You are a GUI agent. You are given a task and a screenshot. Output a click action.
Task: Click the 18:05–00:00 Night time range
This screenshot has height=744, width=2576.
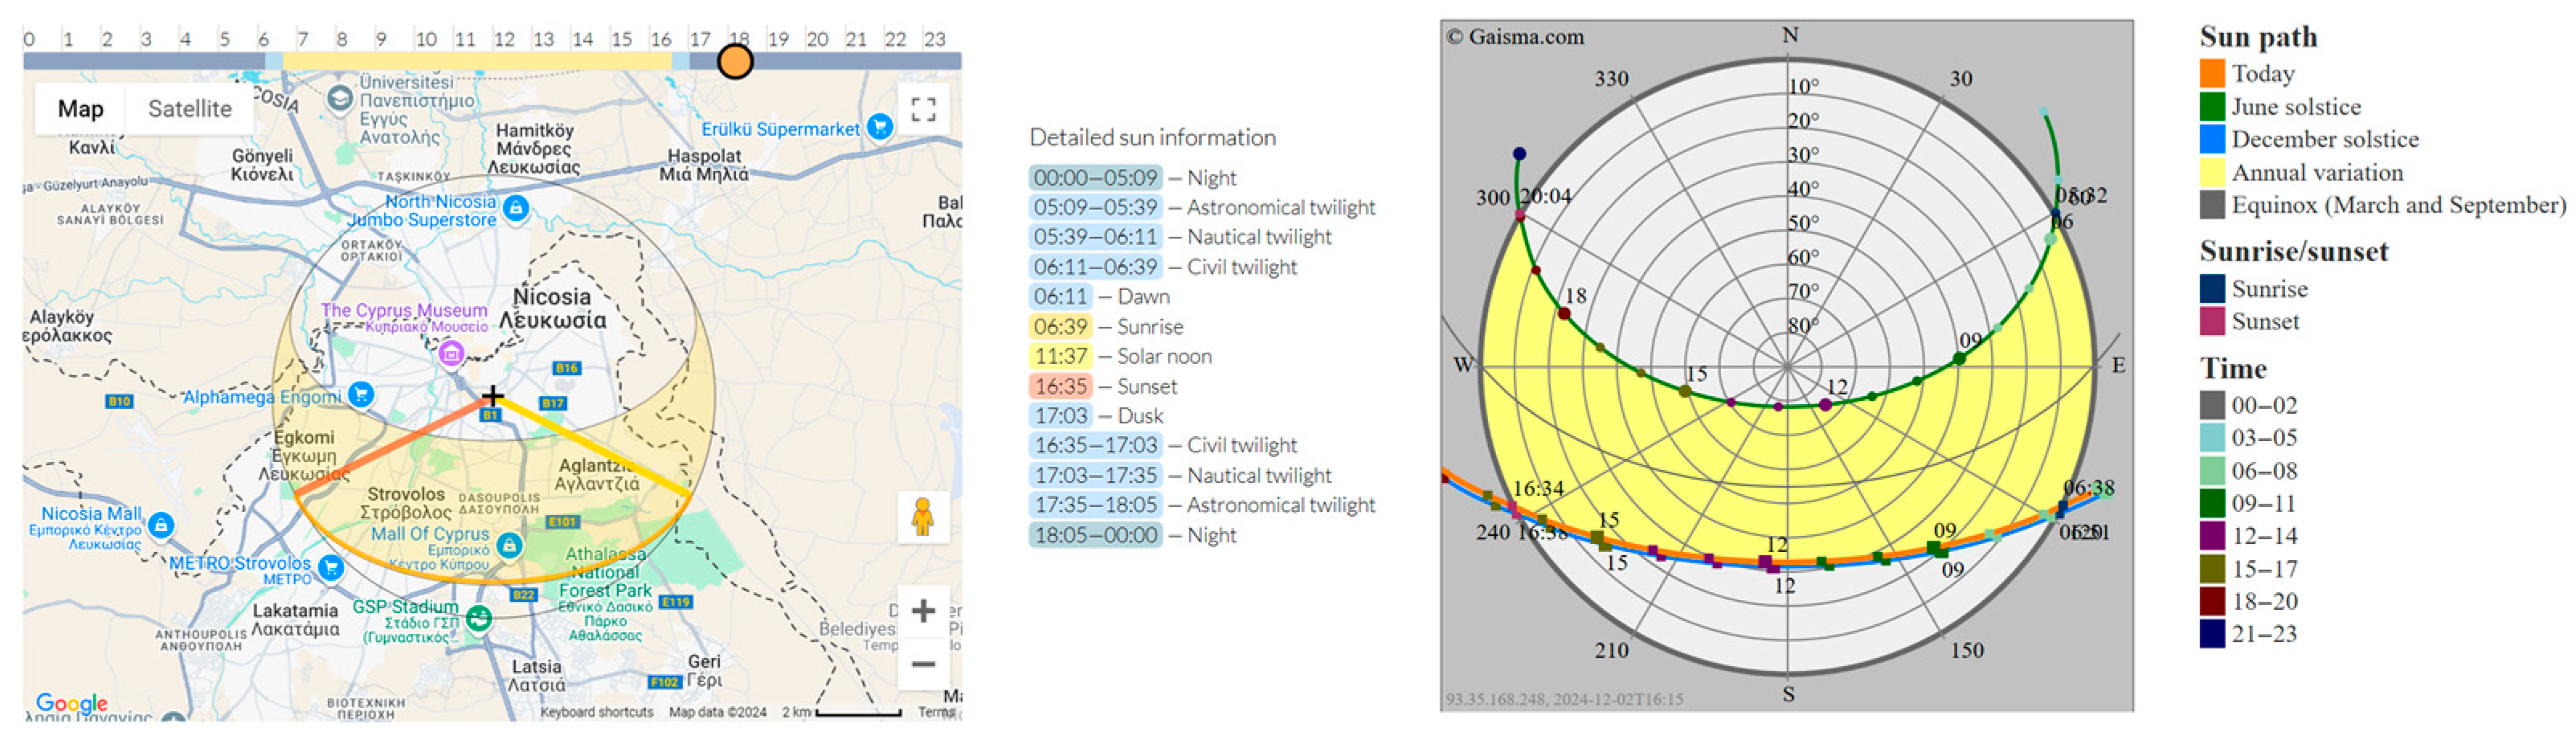click(x=1095, y=535)
